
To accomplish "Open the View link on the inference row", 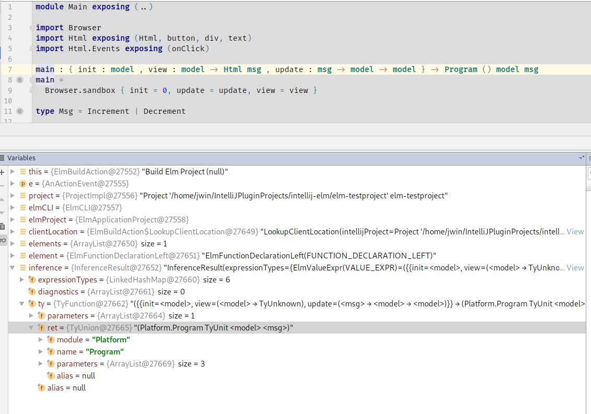I will pyautogui.click(x=575, y=267).
